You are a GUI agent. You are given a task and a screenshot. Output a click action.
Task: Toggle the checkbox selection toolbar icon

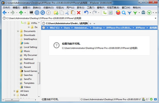tap(111, 13)
